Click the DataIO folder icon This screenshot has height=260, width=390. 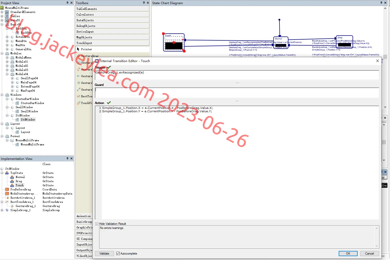(7, 20)
